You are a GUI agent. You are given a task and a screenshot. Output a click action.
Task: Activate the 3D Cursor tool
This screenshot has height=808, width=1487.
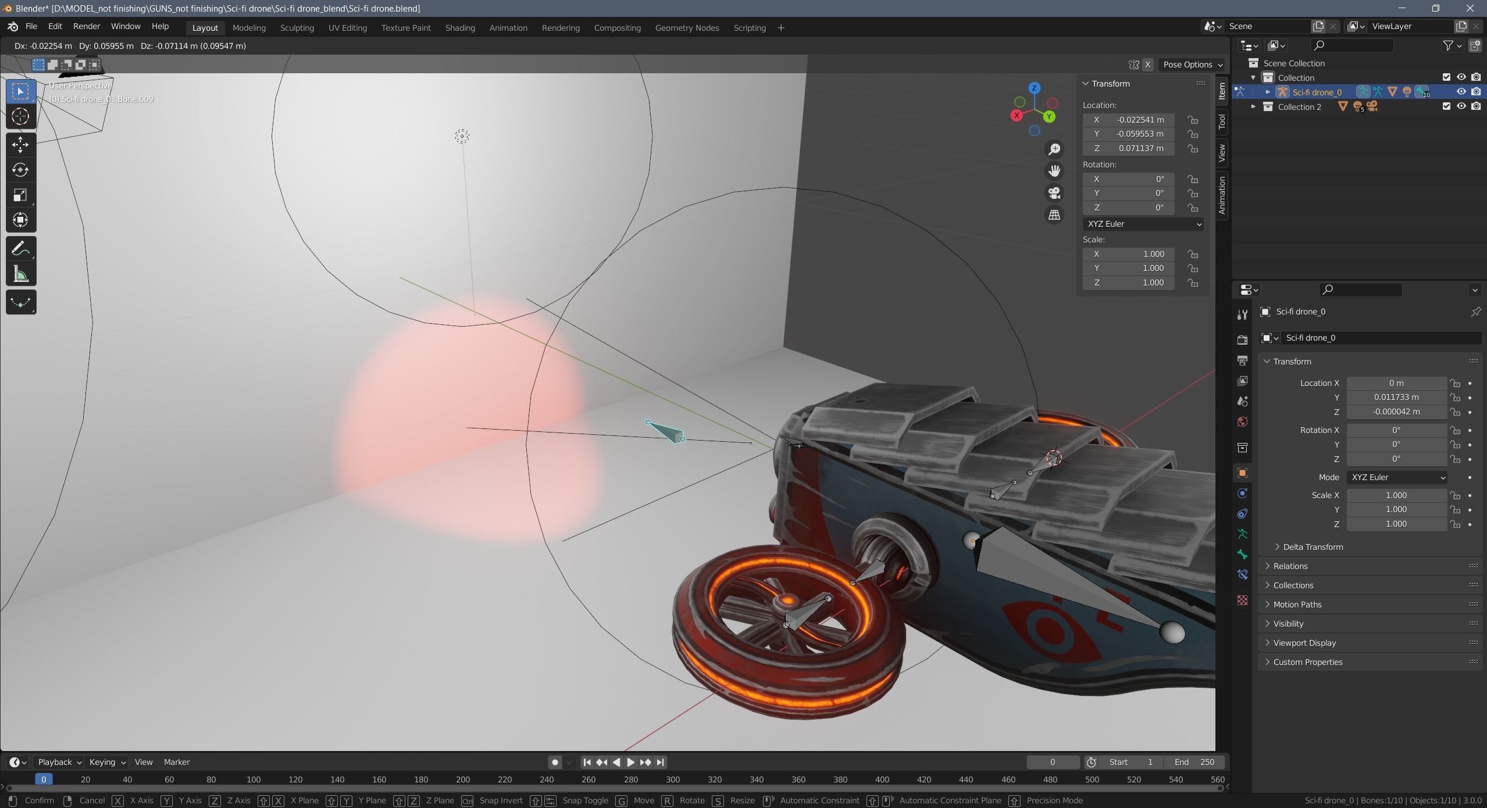(x=21, y=117)
